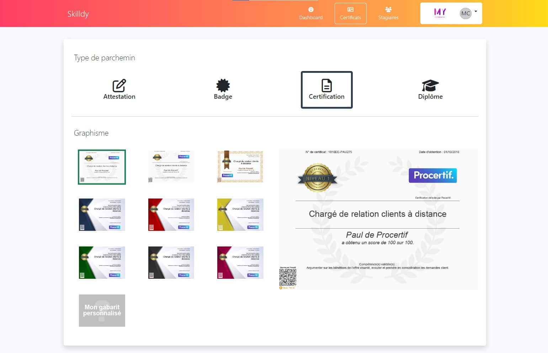Go to Skilldy home via brand link

click(x=78, y=14)
